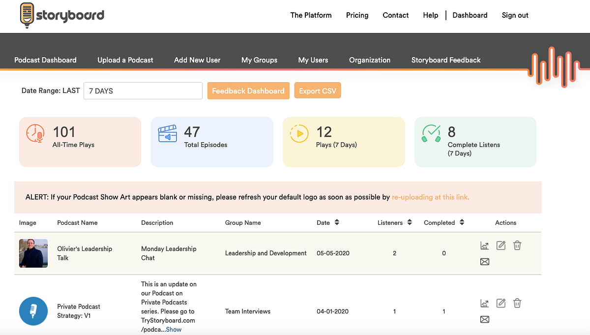The height and width of the screenshot is (335, 590).
Task: Open stats chart for Olivier's Leadership Talk
Action: coord(485,245)
